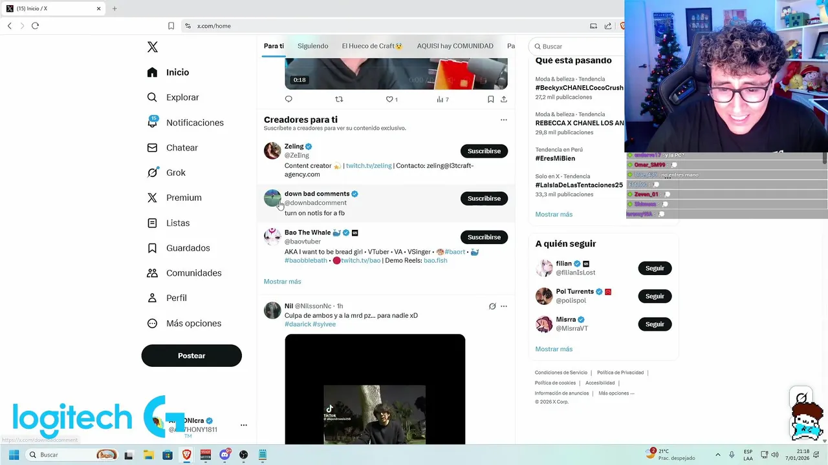The height and width of the screenshot is (465, 828).
Task: Open the Windows Start menu
Action: (x=14, y=455)
